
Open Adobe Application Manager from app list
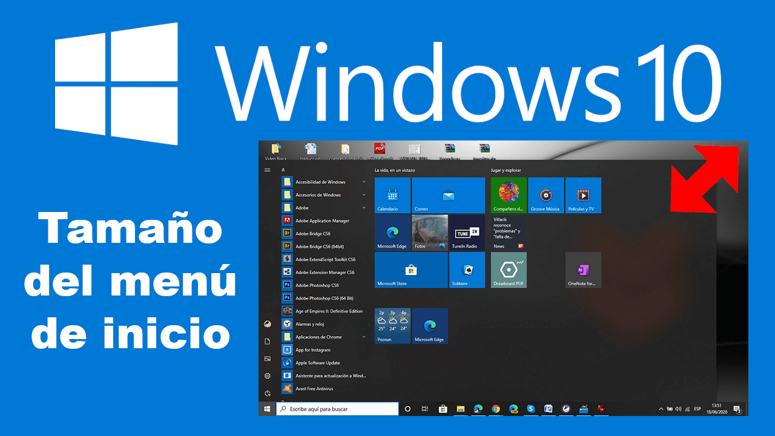pyautogui.click(x=324, y=221)
